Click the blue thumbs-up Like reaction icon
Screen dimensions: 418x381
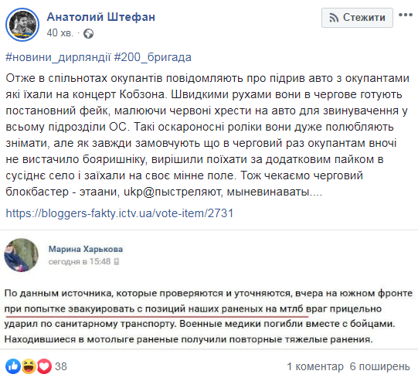click(x=13, y=366)
